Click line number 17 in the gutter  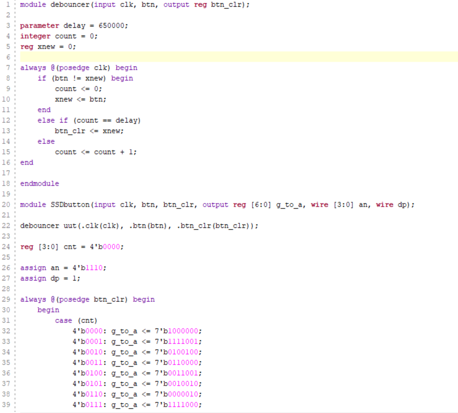click(6, 173)
